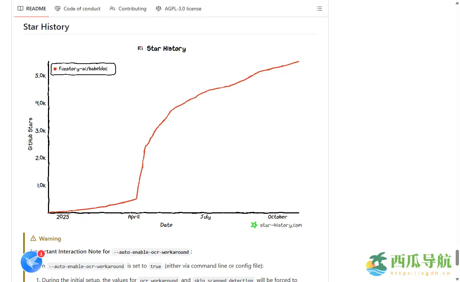The image size is (460, 282).
Task: Click the yellow Warning triangle icon
Action: tap(33, 238)
